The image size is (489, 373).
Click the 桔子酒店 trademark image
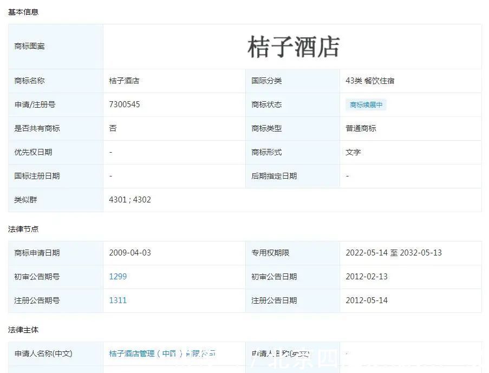click(294, 47)
